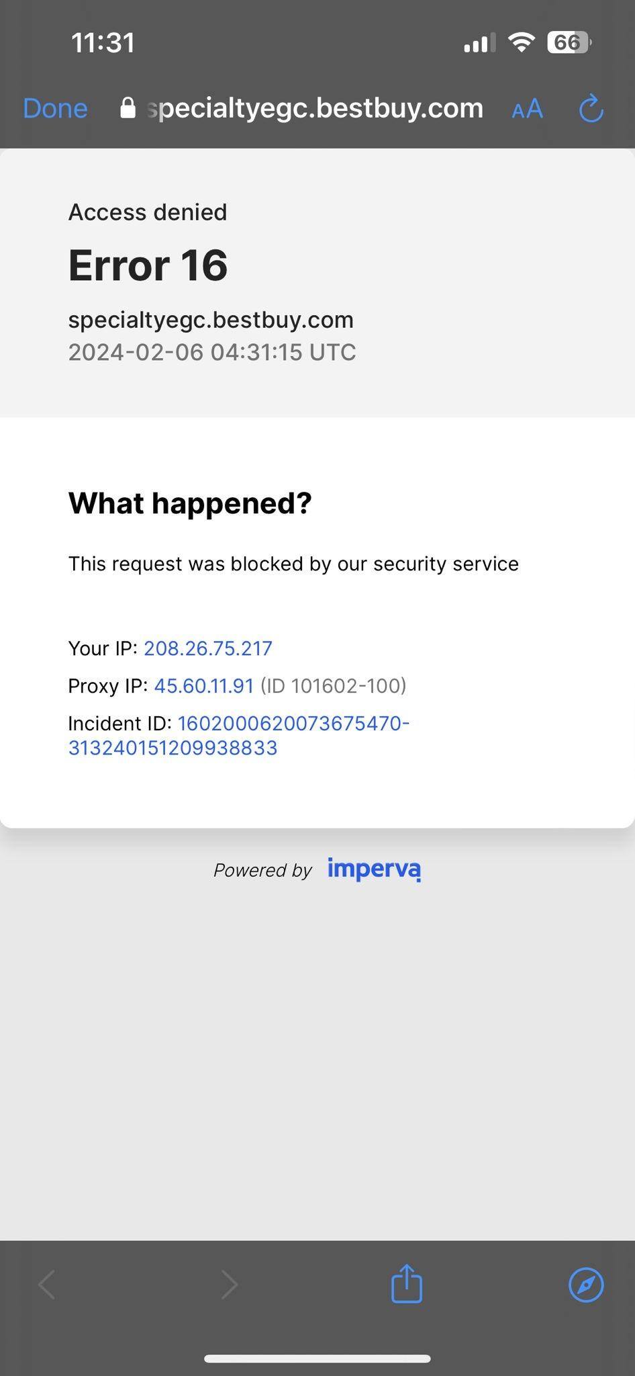This screenshot has width=635, height=1376.
Task: Tap the home indicator bar
Action: pyautogui.click(x=317, y=1359)
